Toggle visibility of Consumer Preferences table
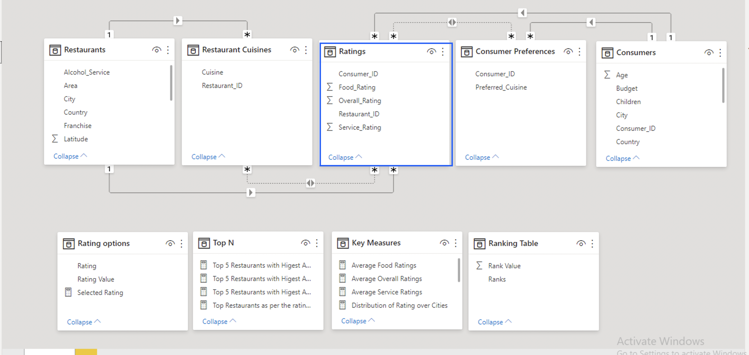 [x=568, y=52]
